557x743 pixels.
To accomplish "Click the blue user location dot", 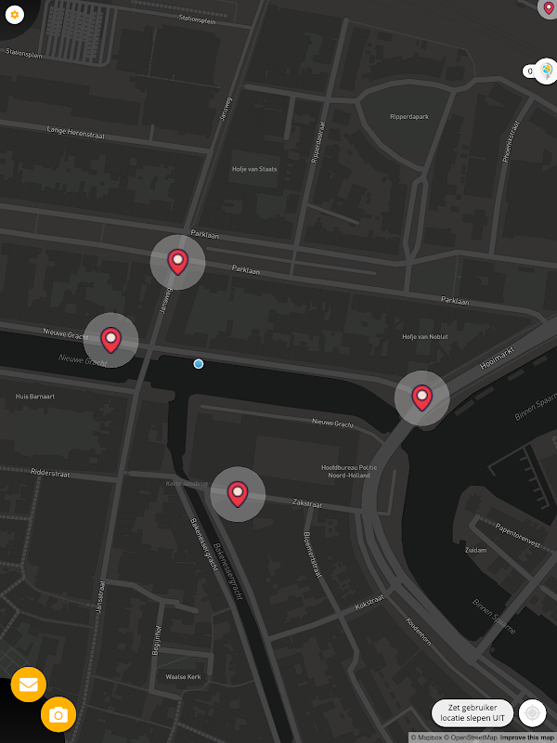I will [x=199, y=363].
